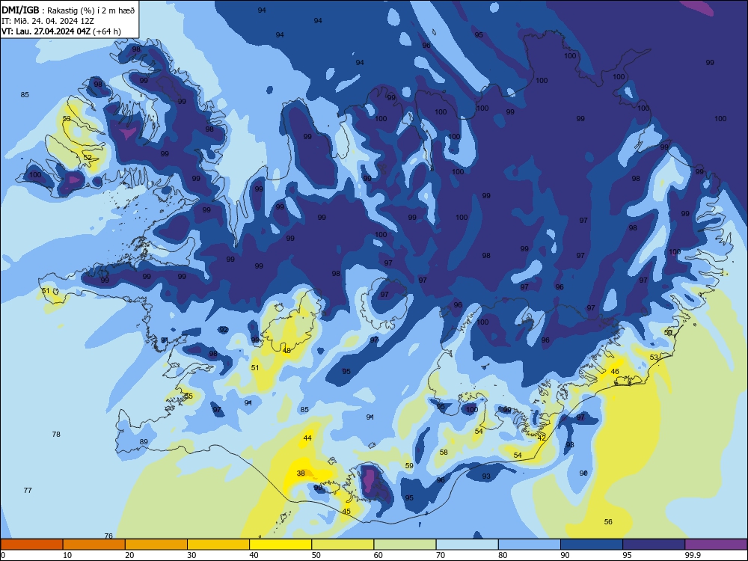Click the medium blue 90–95 legend segment
This screenshot has width=748, height=561.
(592, 545)
